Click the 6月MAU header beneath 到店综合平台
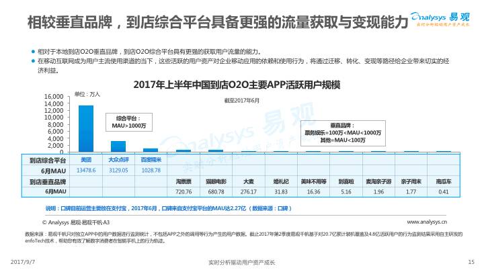 [x=53, y=171]
